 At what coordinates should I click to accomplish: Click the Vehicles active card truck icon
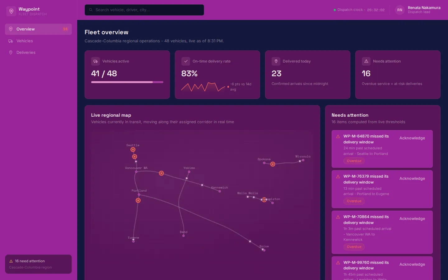pos(96,61)
